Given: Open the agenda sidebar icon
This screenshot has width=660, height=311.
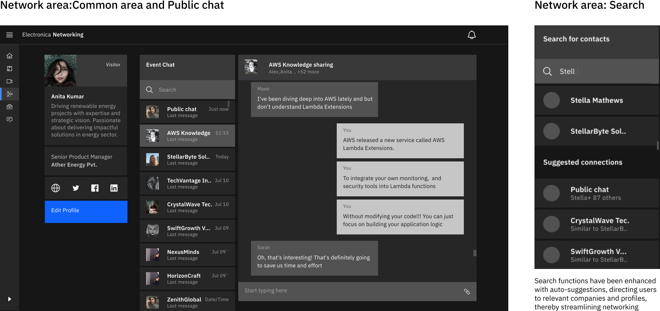Looking at the screenshot, I should point(10,69).
